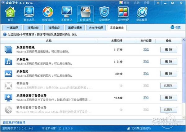
Task: Click the 占用空间 column header
Action: [117, 41]
